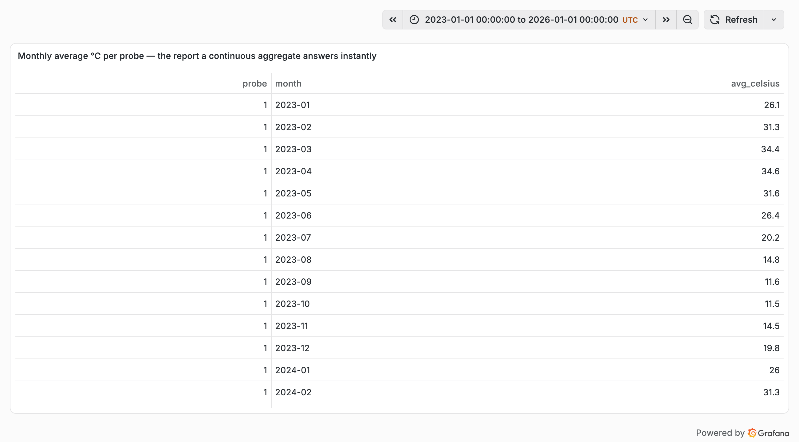Click avg_celsius value 26.4
The image size is (799, 442).
coord(770,215)
